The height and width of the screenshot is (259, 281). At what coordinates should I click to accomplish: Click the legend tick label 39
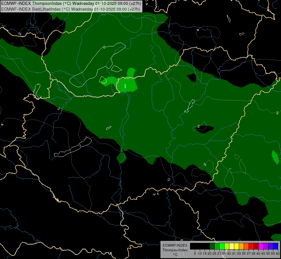(253, 254)
